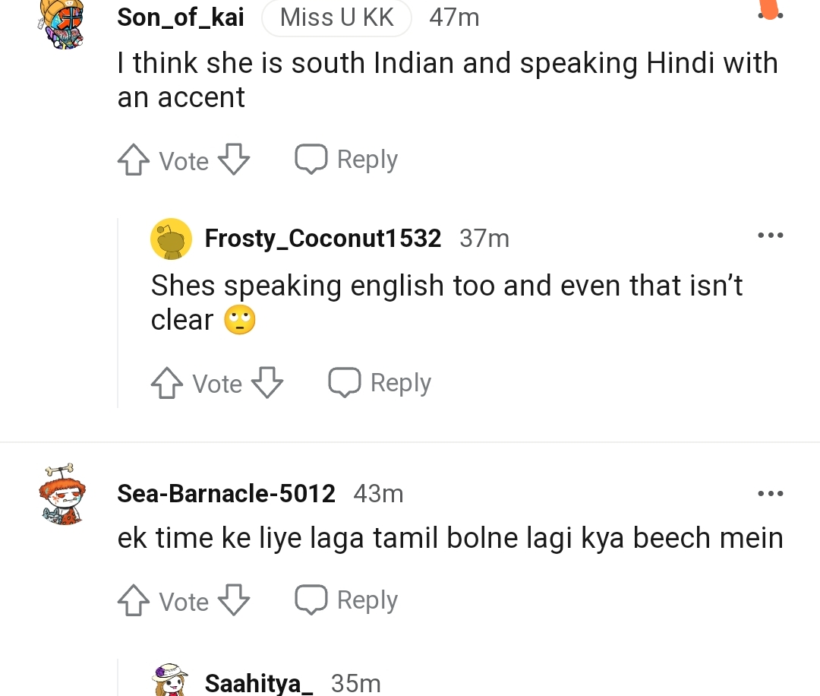Reply to Frosty_Coconut1532's comment
Screen dimensions: 820x696
[x=380, y=383]
